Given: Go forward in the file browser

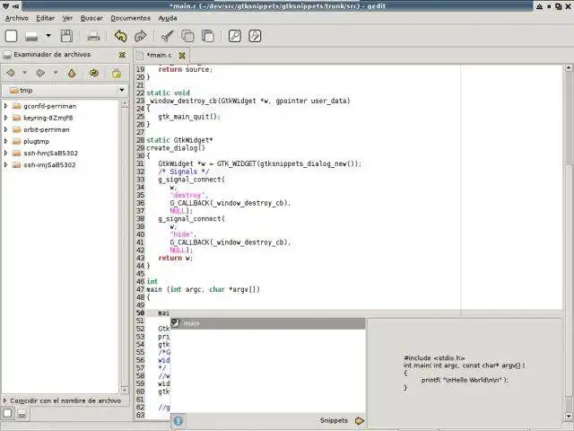Looking at the screenshot, I should tap(40, 73).
